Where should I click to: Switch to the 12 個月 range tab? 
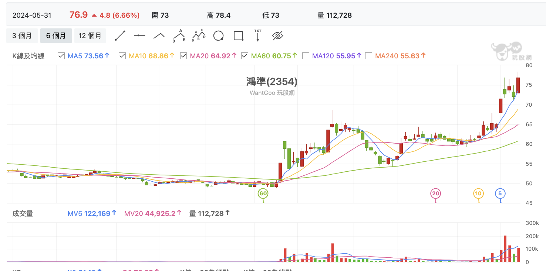(x=90, y=36)
